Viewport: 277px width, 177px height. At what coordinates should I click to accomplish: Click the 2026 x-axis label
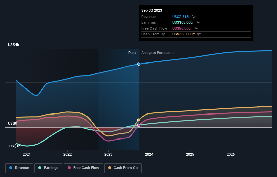click(x=231, y=155)
